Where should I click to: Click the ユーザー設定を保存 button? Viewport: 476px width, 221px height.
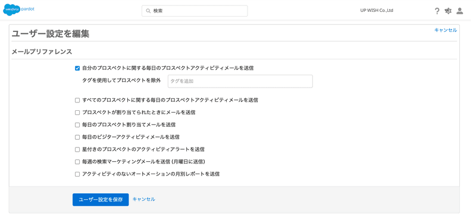(x=101, y=200)
